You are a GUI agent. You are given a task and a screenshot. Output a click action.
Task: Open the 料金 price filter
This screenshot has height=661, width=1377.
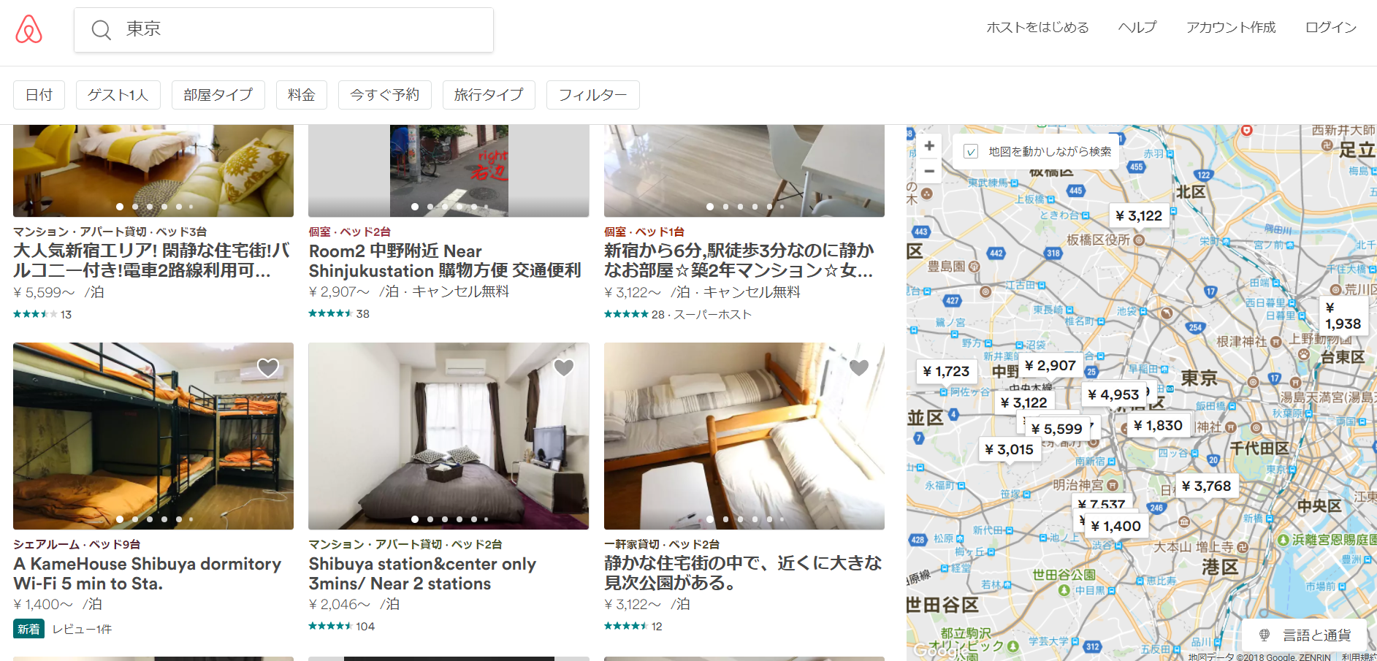[301, 95]
